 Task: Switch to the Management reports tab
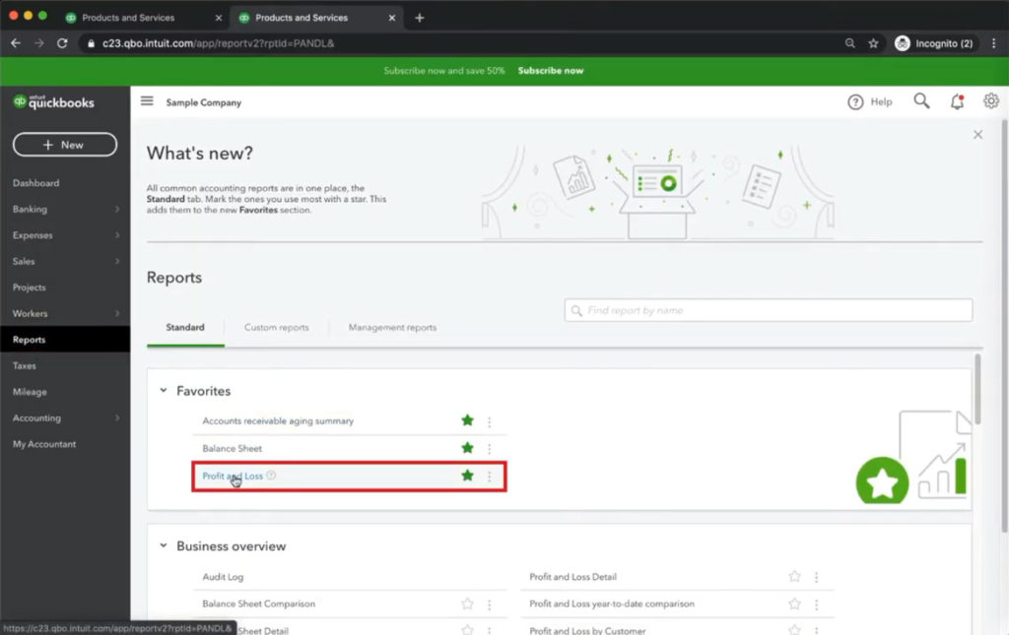click(392, 328)
